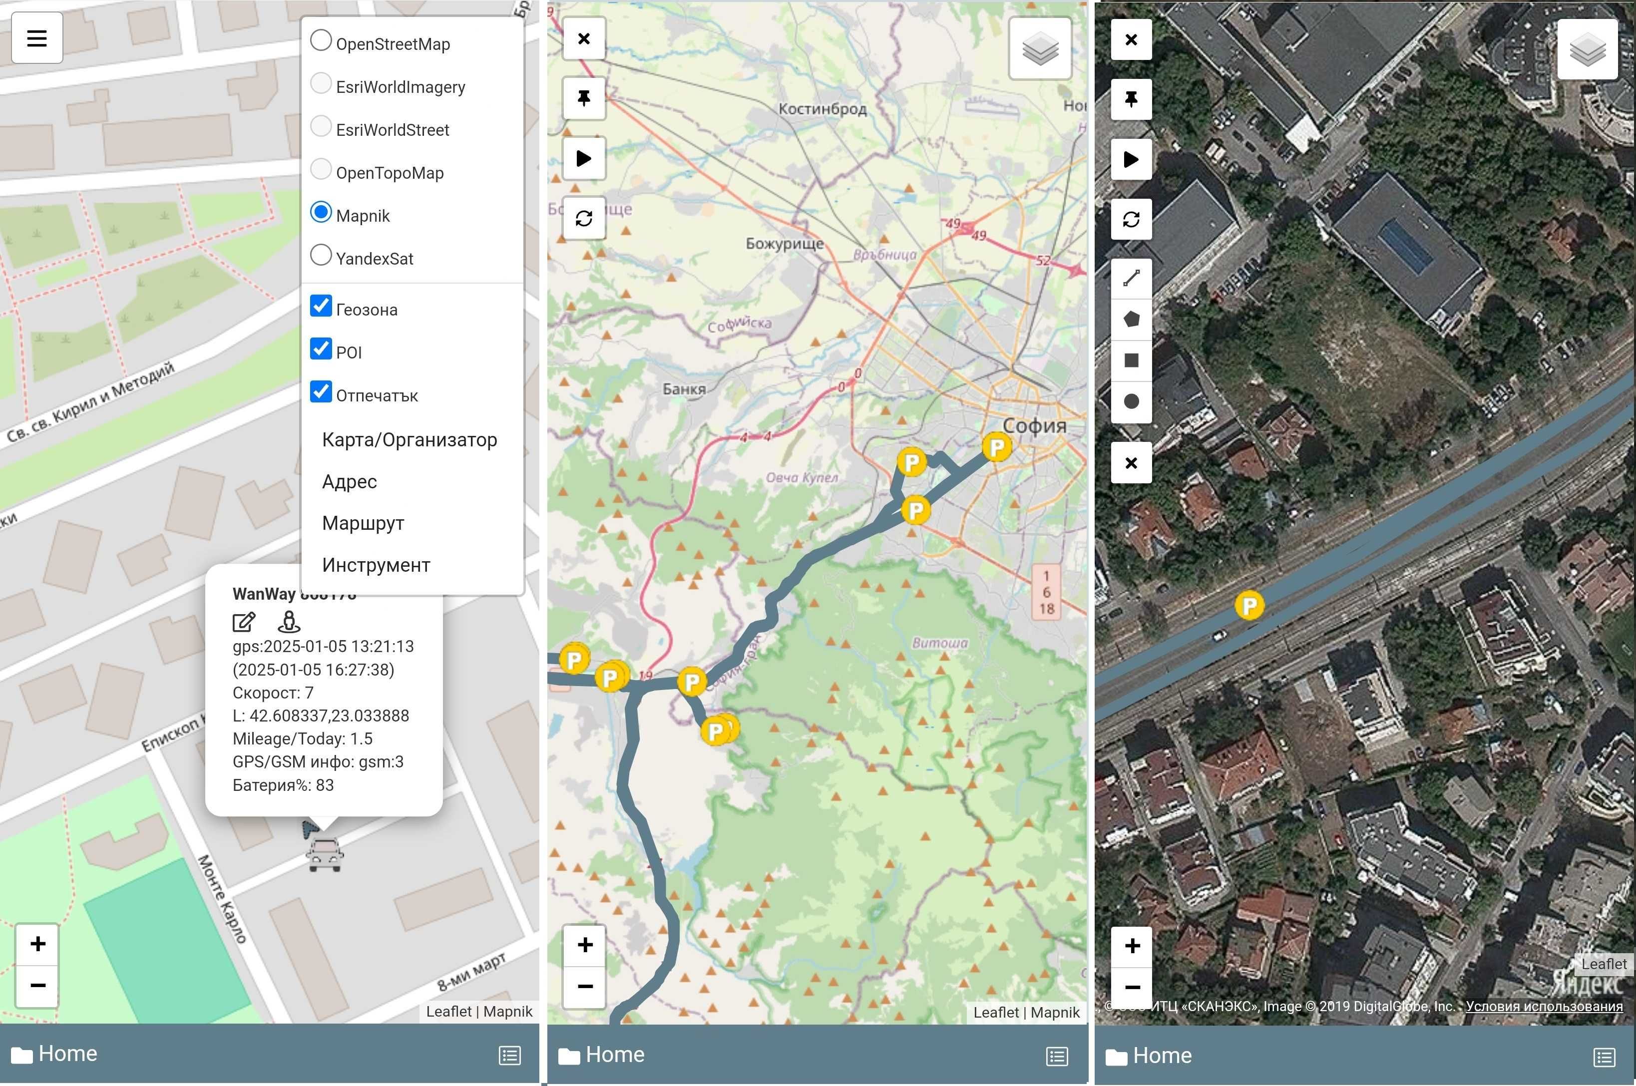Zoom out on the satellite map
The image size is (1636, 1086).
point(1133,987)
